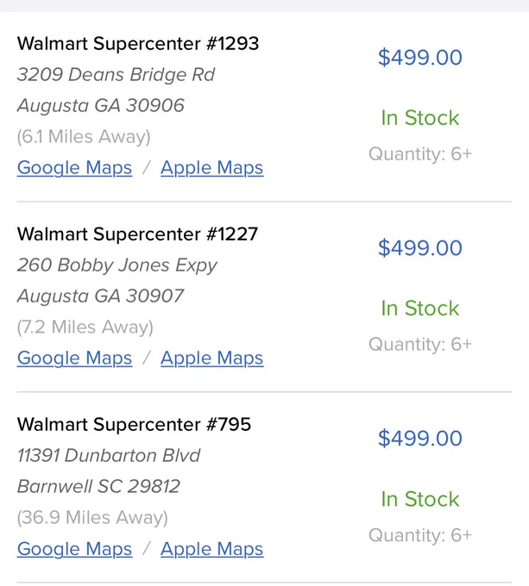Select Walmart Supercenter #795 title
529x586 pixels.
click(x=134, y=425)
